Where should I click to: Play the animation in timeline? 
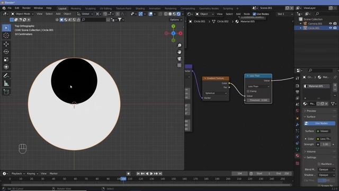151,173
